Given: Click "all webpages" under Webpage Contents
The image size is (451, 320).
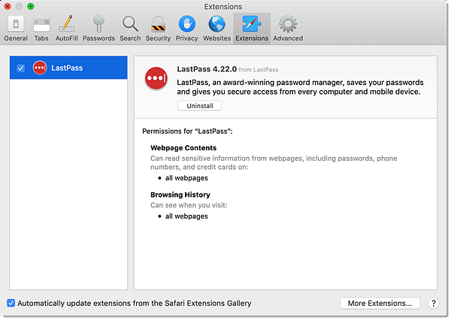Looking at the screenshot, I should tap(186, 178).
